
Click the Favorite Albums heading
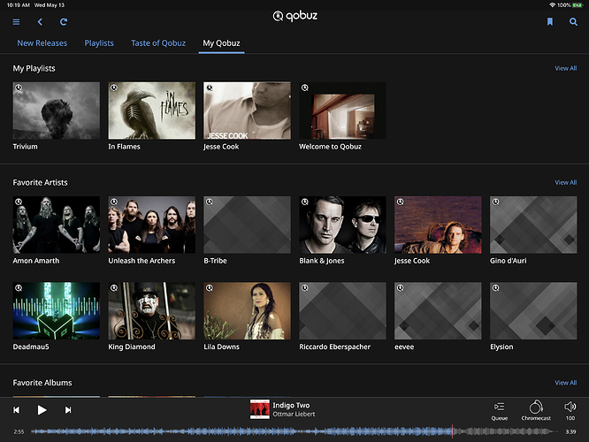pyautogui.click(x=42, y=383)
